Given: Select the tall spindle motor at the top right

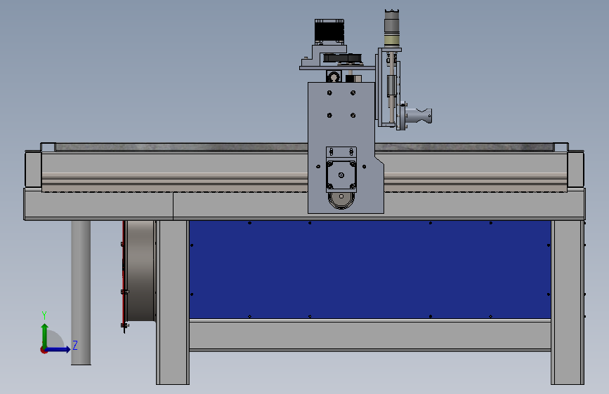Looking at the screenshot, I should 392,29.
